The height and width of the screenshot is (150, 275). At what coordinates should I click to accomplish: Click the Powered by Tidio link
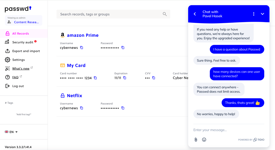coord(251,140)
